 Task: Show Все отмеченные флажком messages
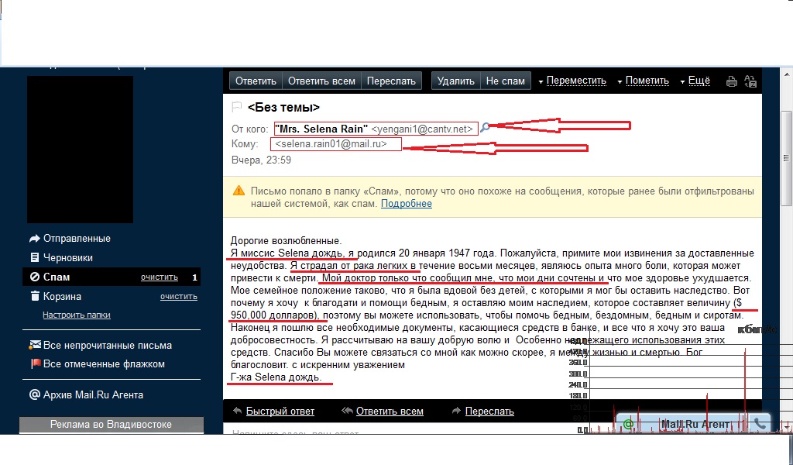pos(104,363)
